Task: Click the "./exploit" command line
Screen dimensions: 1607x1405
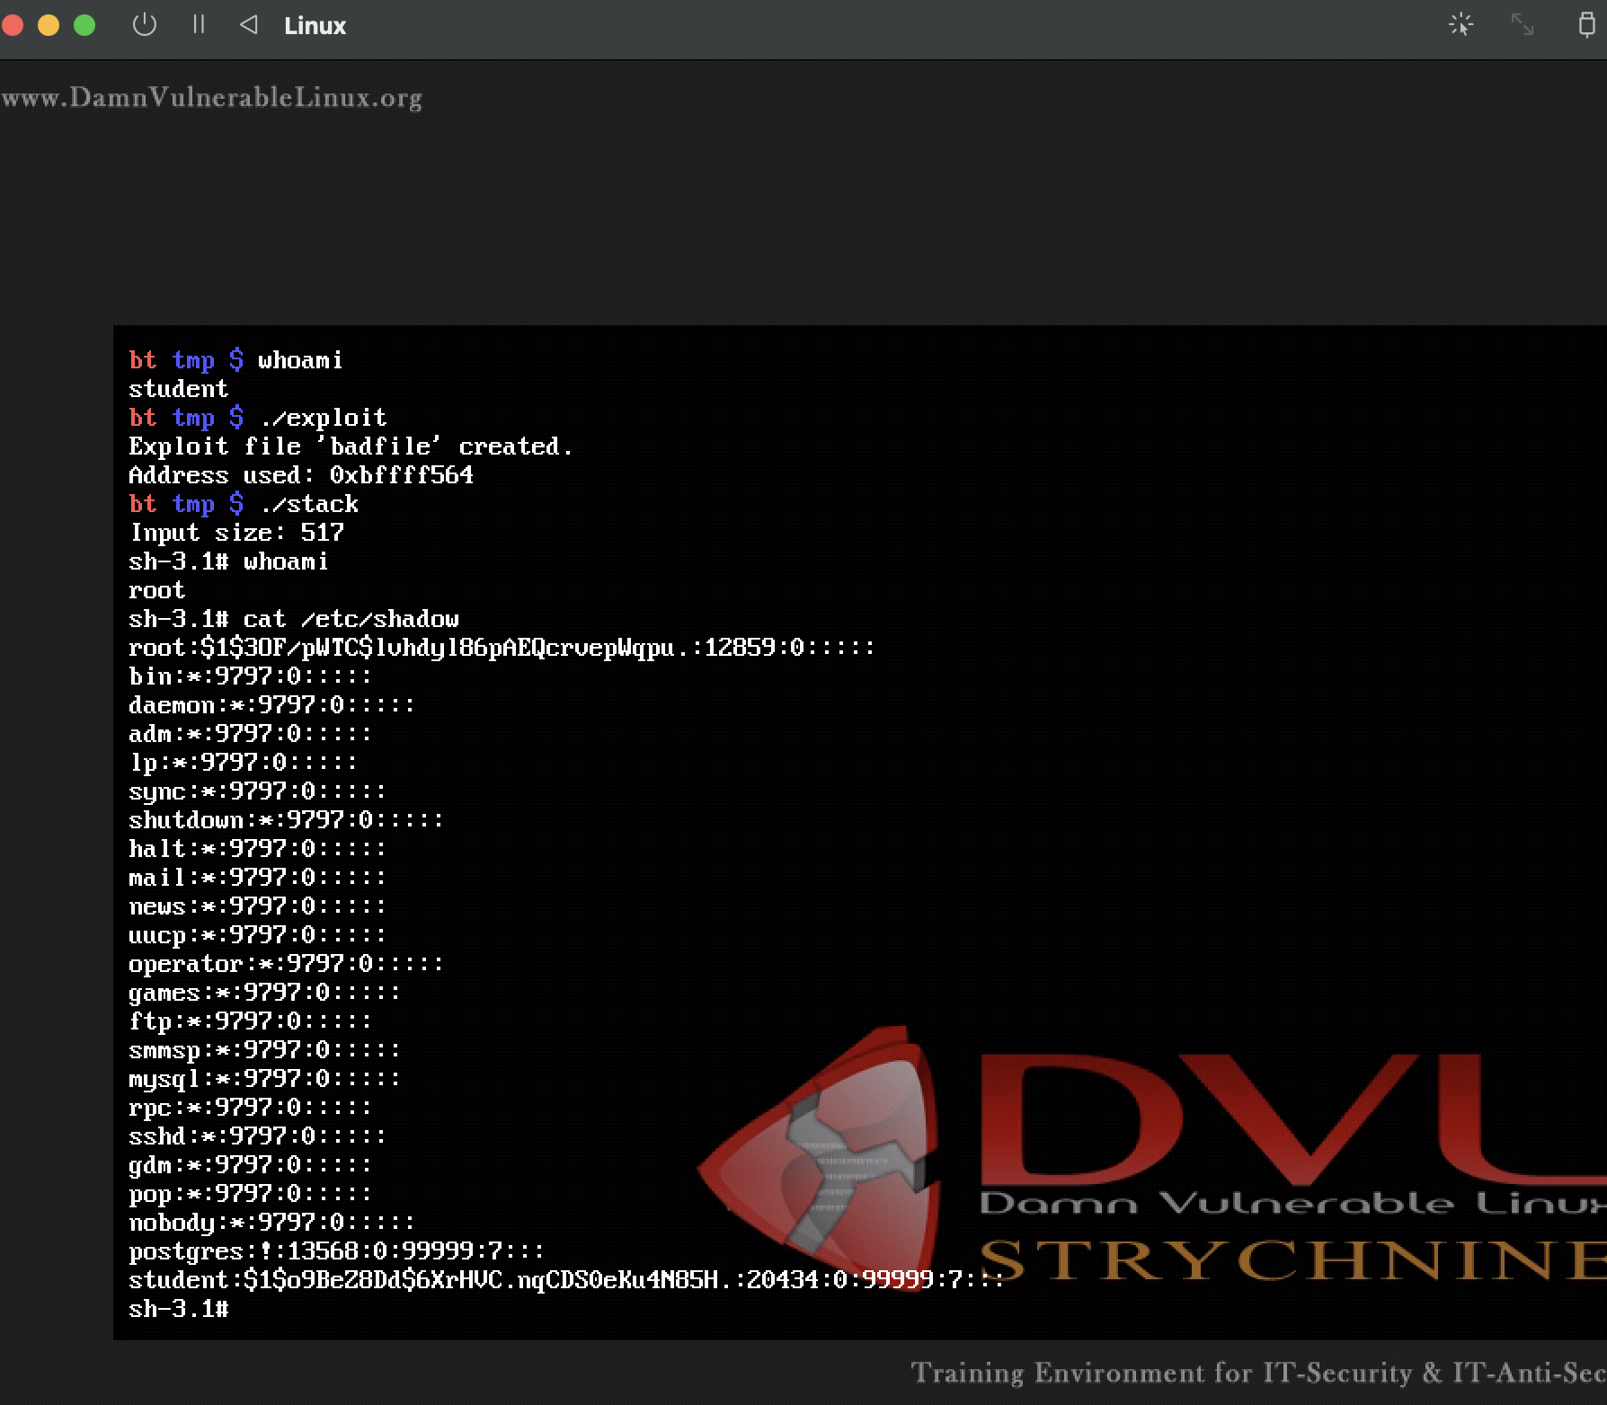Action: click(x=257, y=418)
